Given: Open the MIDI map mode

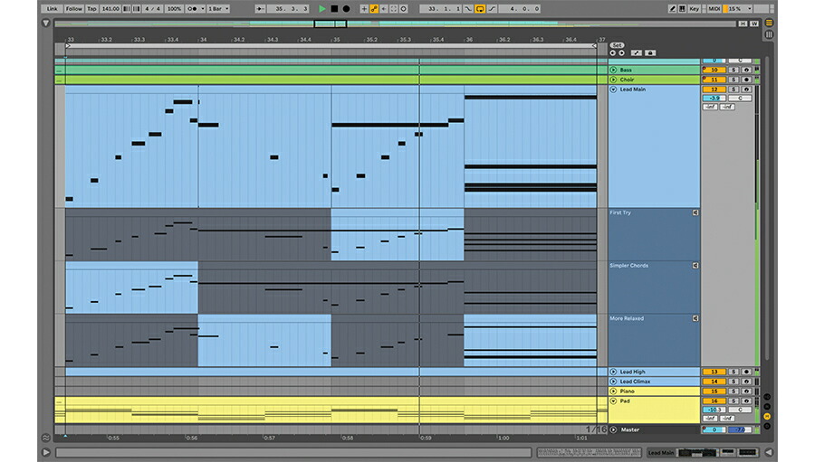Looking at the screenshot, I should (x=714, y=8).
